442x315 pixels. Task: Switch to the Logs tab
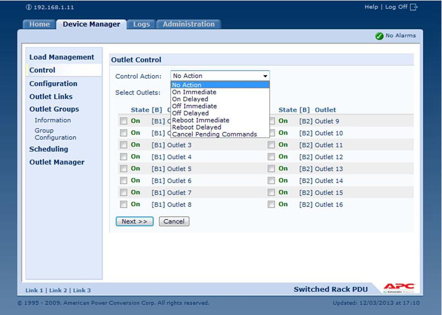point(141,24)
